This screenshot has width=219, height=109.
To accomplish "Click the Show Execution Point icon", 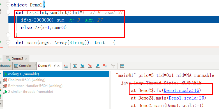I will pyautogui.click(x=66, y=66).
